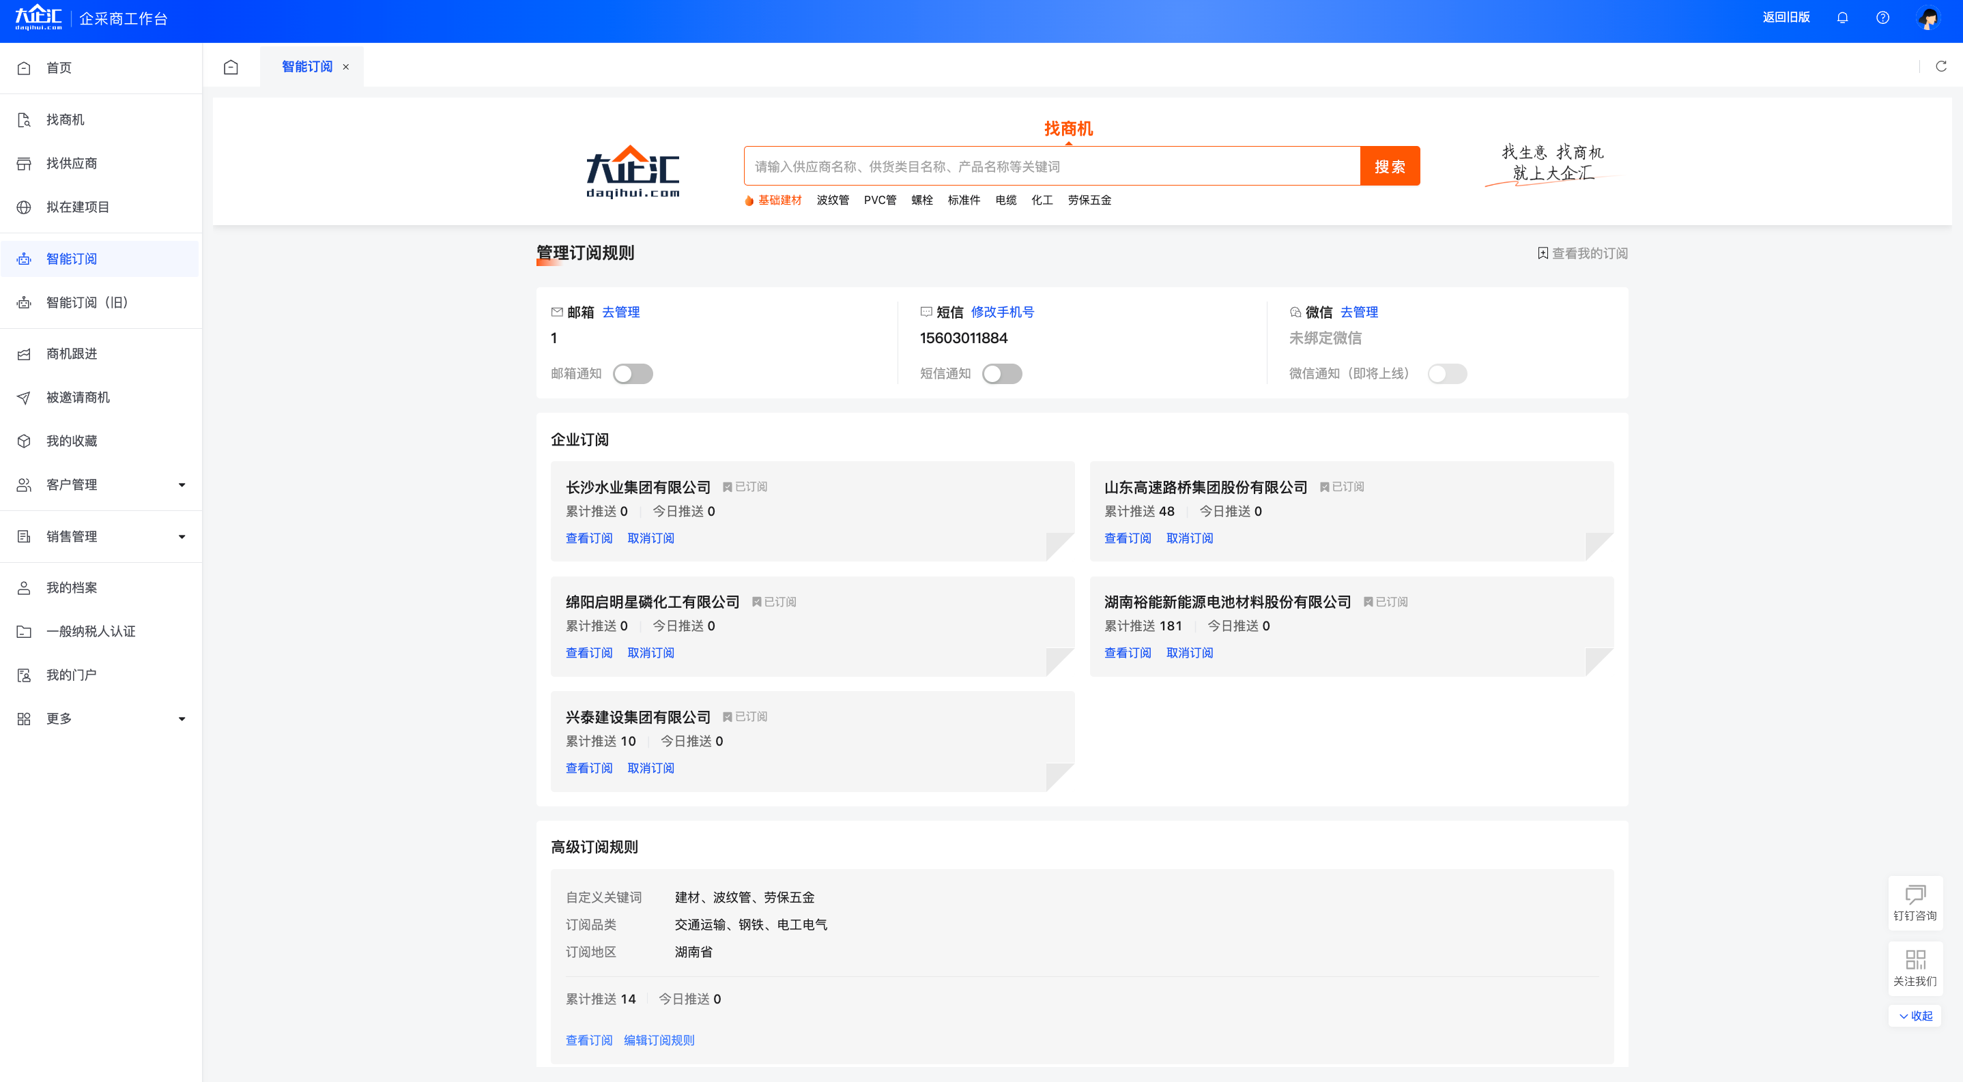Click the 一般纳税人认证 folder icon

(24, 631)
